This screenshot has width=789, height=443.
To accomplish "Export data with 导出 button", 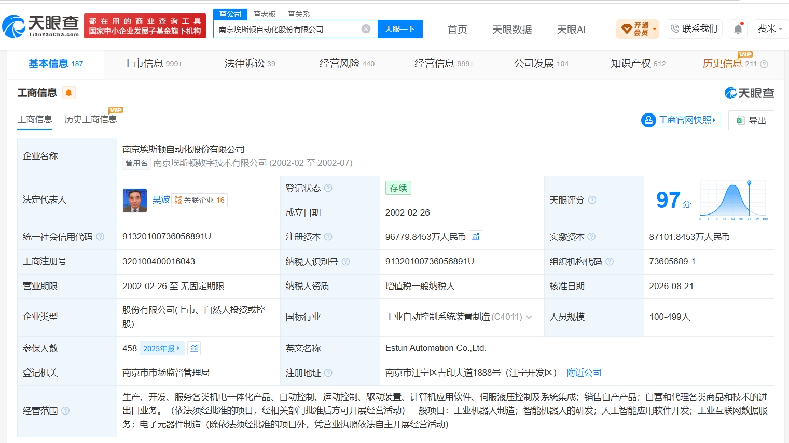I will 751,120.
